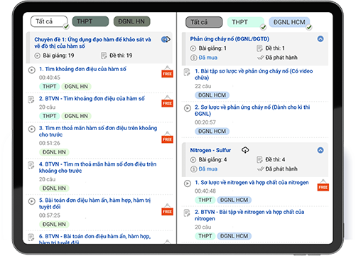Image resolution: width=356 pixels, height=256 pixels.
Task: Open 1. Sơ lược về nitrogen lesson
Action: 252,183
